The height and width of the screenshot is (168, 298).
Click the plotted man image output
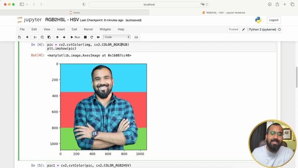click(103, 107)
